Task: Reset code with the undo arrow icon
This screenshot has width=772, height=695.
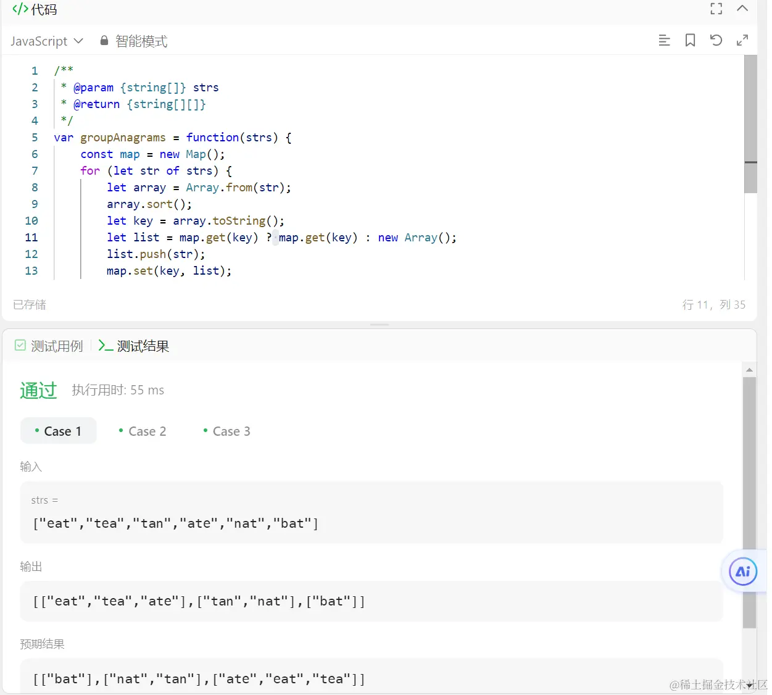Action: (716, 41)
